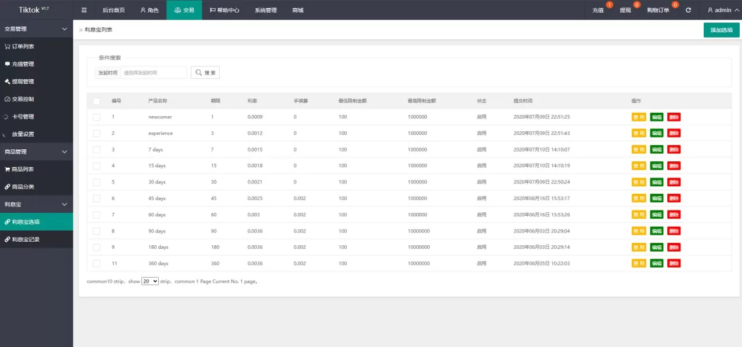Click the green 添加选项 button
Viewport: 742px width, 347px height.
pos(721,30)
